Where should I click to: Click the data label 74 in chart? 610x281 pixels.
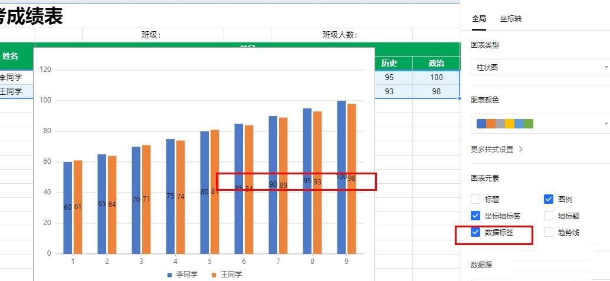coord(181,197)
